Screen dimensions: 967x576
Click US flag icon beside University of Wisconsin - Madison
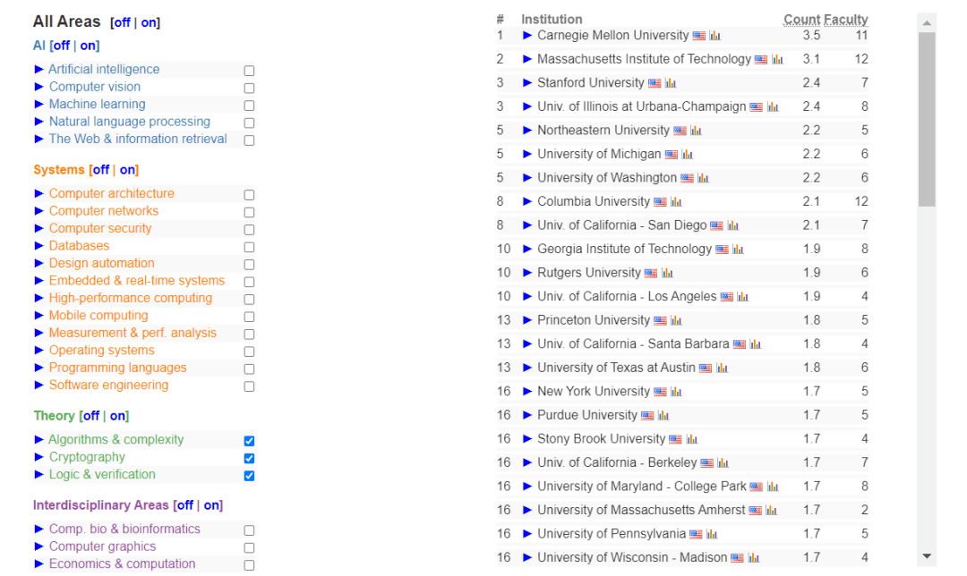(737, 558)
